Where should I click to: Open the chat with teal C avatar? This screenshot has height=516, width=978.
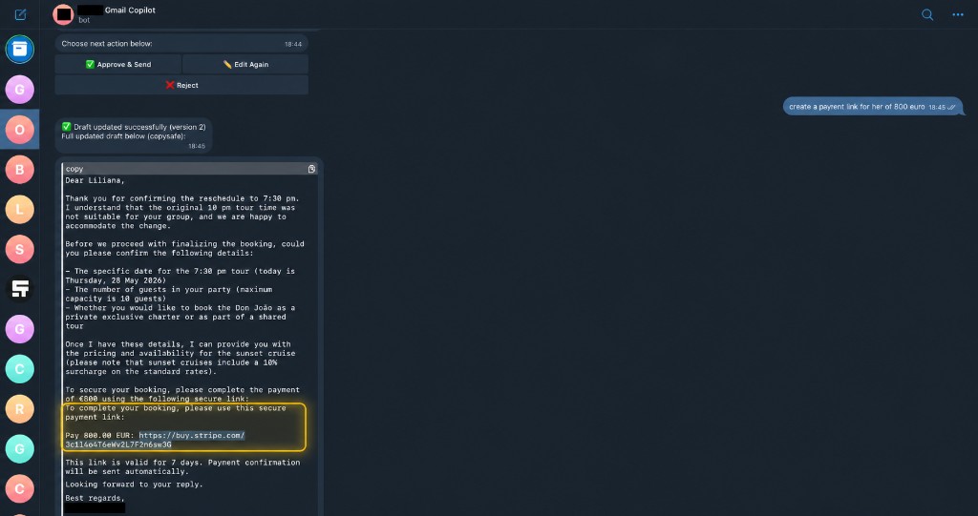pos(20,369)
